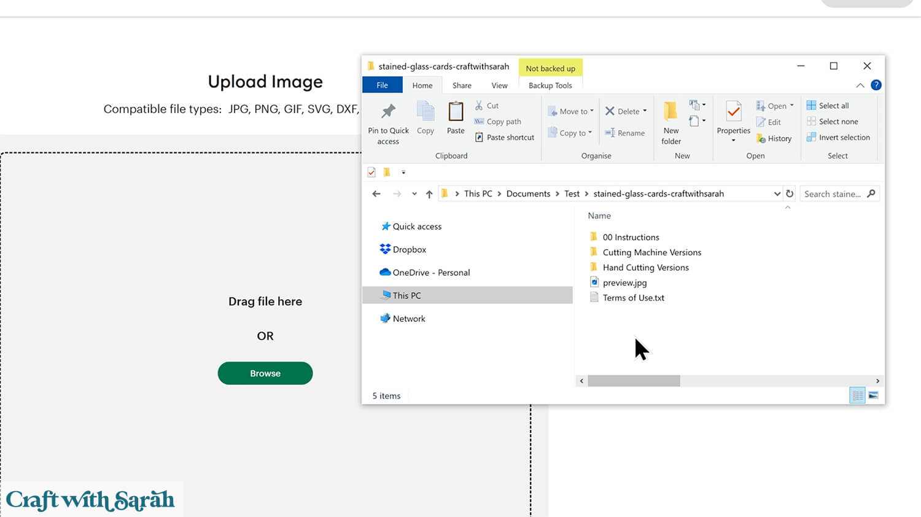
Task: Create a New folder from the ribbon
Action: [x=670, y=112]
